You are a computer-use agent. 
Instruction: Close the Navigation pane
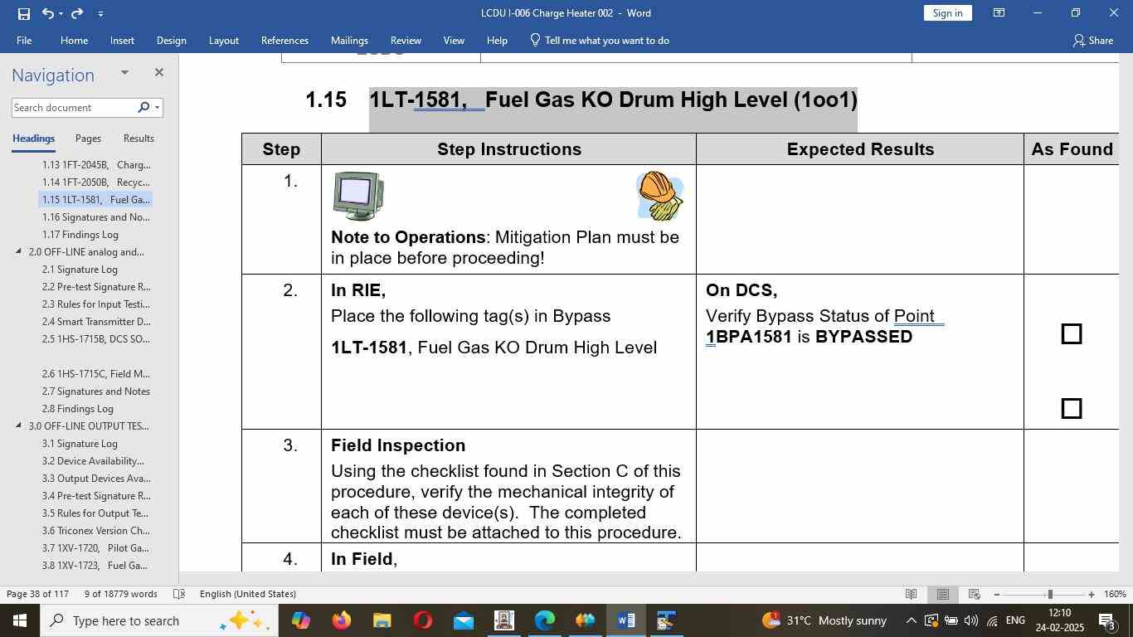[x=159, y=73]
